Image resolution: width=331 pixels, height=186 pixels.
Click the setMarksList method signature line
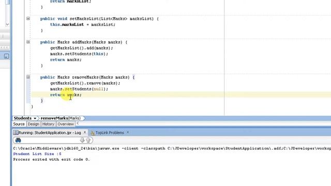coord(99,19)
